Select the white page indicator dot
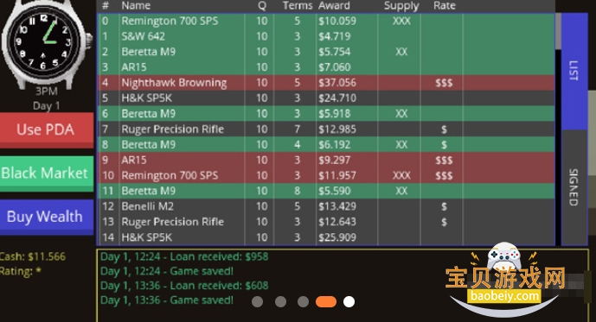 [x=349, y=302]
